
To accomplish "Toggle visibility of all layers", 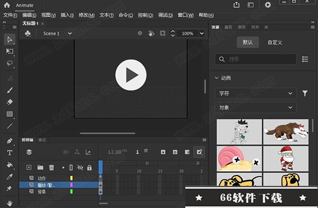I will [x=80, y=168].
